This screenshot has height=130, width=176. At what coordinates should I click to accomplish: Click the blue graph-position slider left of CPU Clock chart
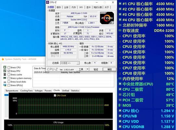pos(6,95)
